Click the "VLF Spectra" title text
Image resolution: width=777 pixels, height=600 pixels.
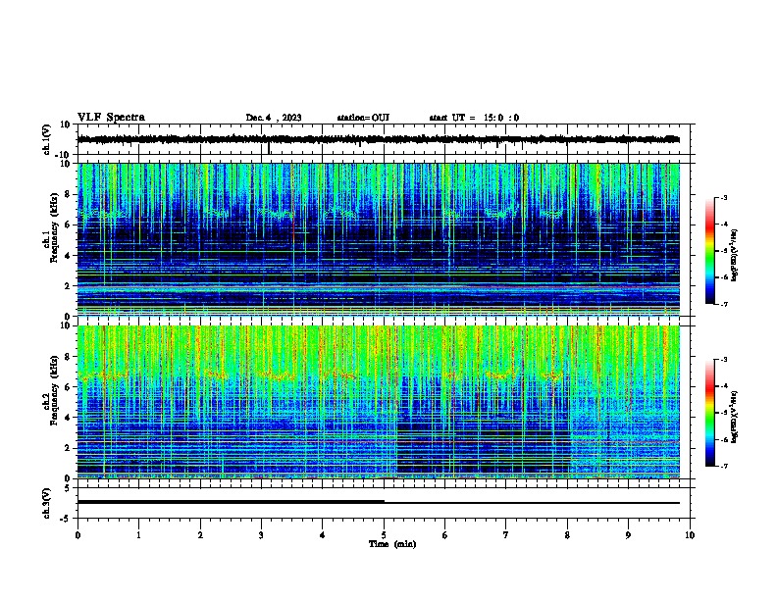pyautogui.click(x=111, y=118)
